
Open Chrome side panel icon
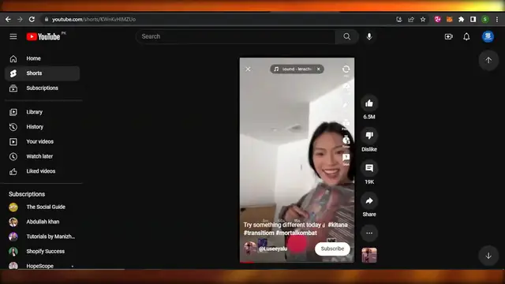point(473,19)
